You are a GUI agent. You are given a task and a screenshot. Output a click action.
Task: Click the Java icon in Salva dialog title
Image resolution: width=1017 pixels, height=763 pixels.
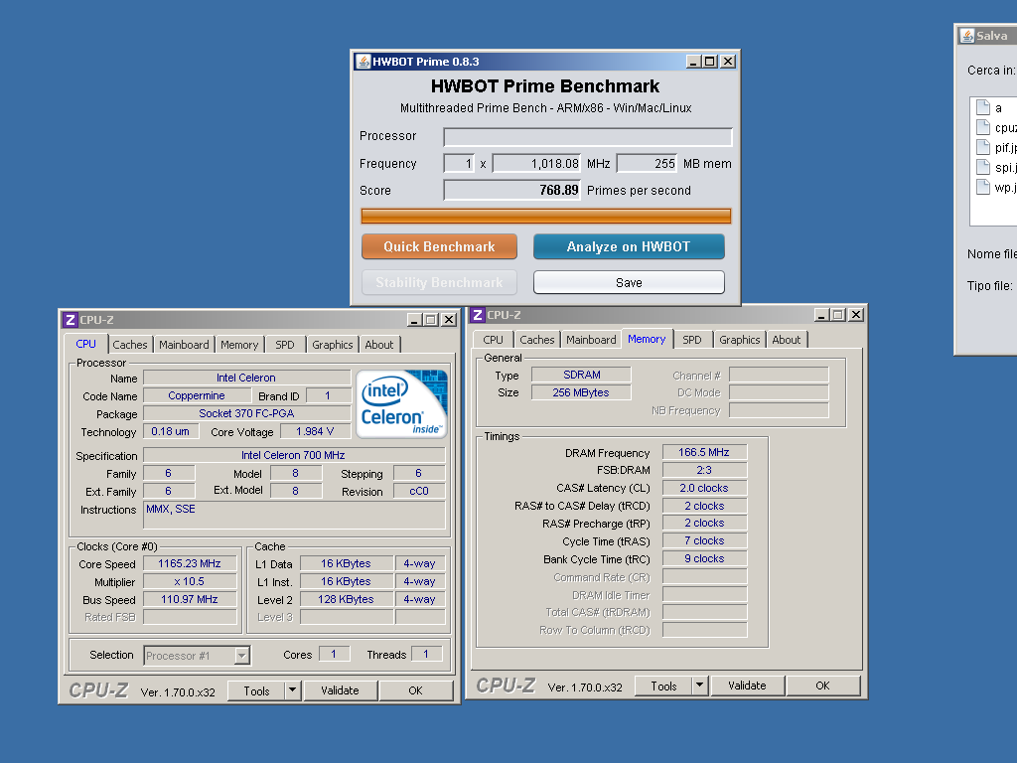coord(967,36)
